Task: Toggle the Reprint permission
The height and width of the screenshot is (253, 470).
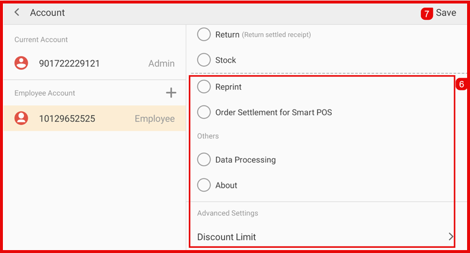Action: [x=204, y=87]
